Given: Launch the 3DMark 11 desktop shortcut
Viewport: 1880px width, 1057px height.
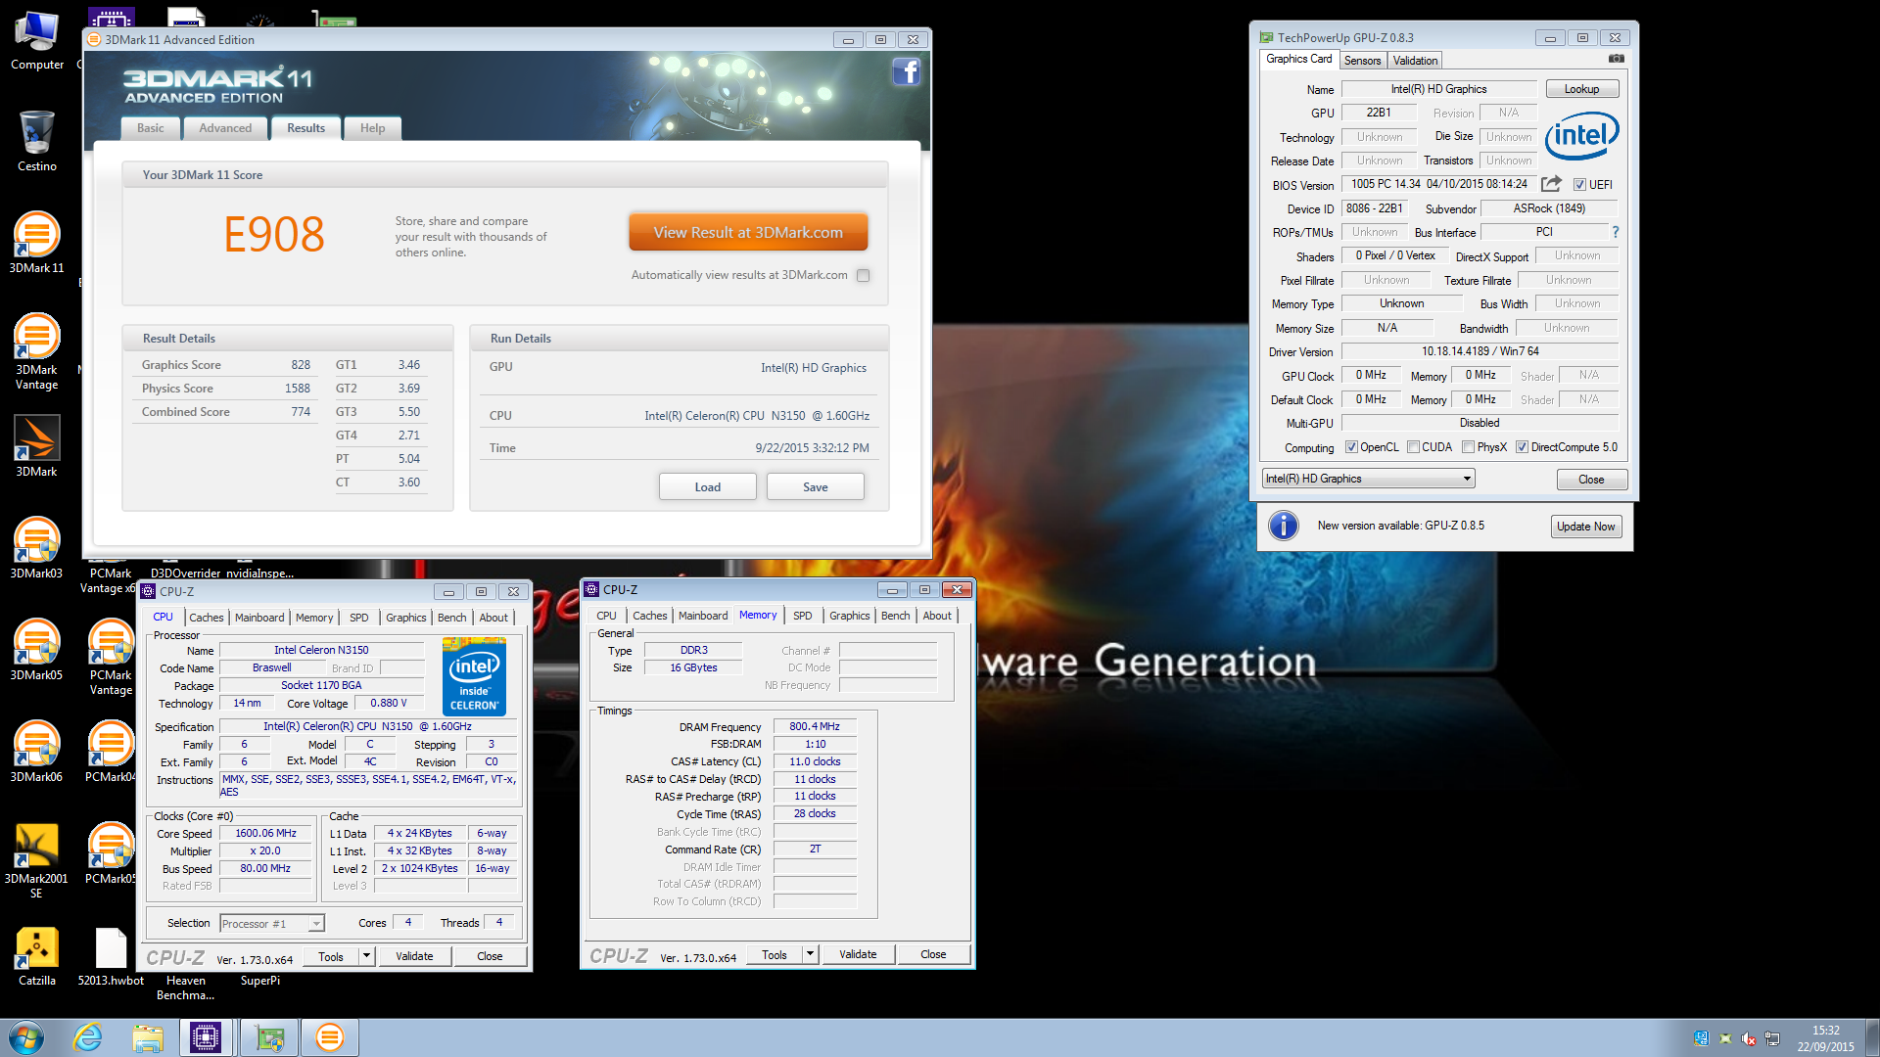Looking at the screenshot, I should click(37, 242).
